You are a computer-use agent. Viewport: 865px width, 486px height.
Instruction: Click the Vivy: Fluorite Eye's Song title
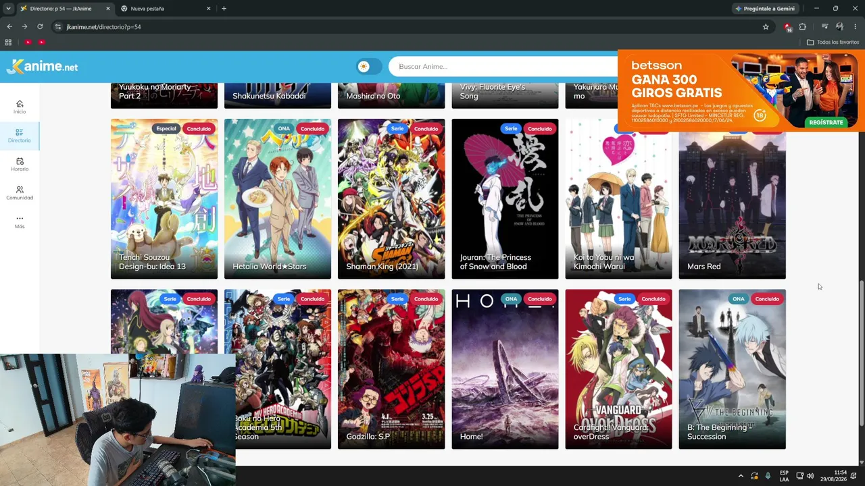pos(493,91)
